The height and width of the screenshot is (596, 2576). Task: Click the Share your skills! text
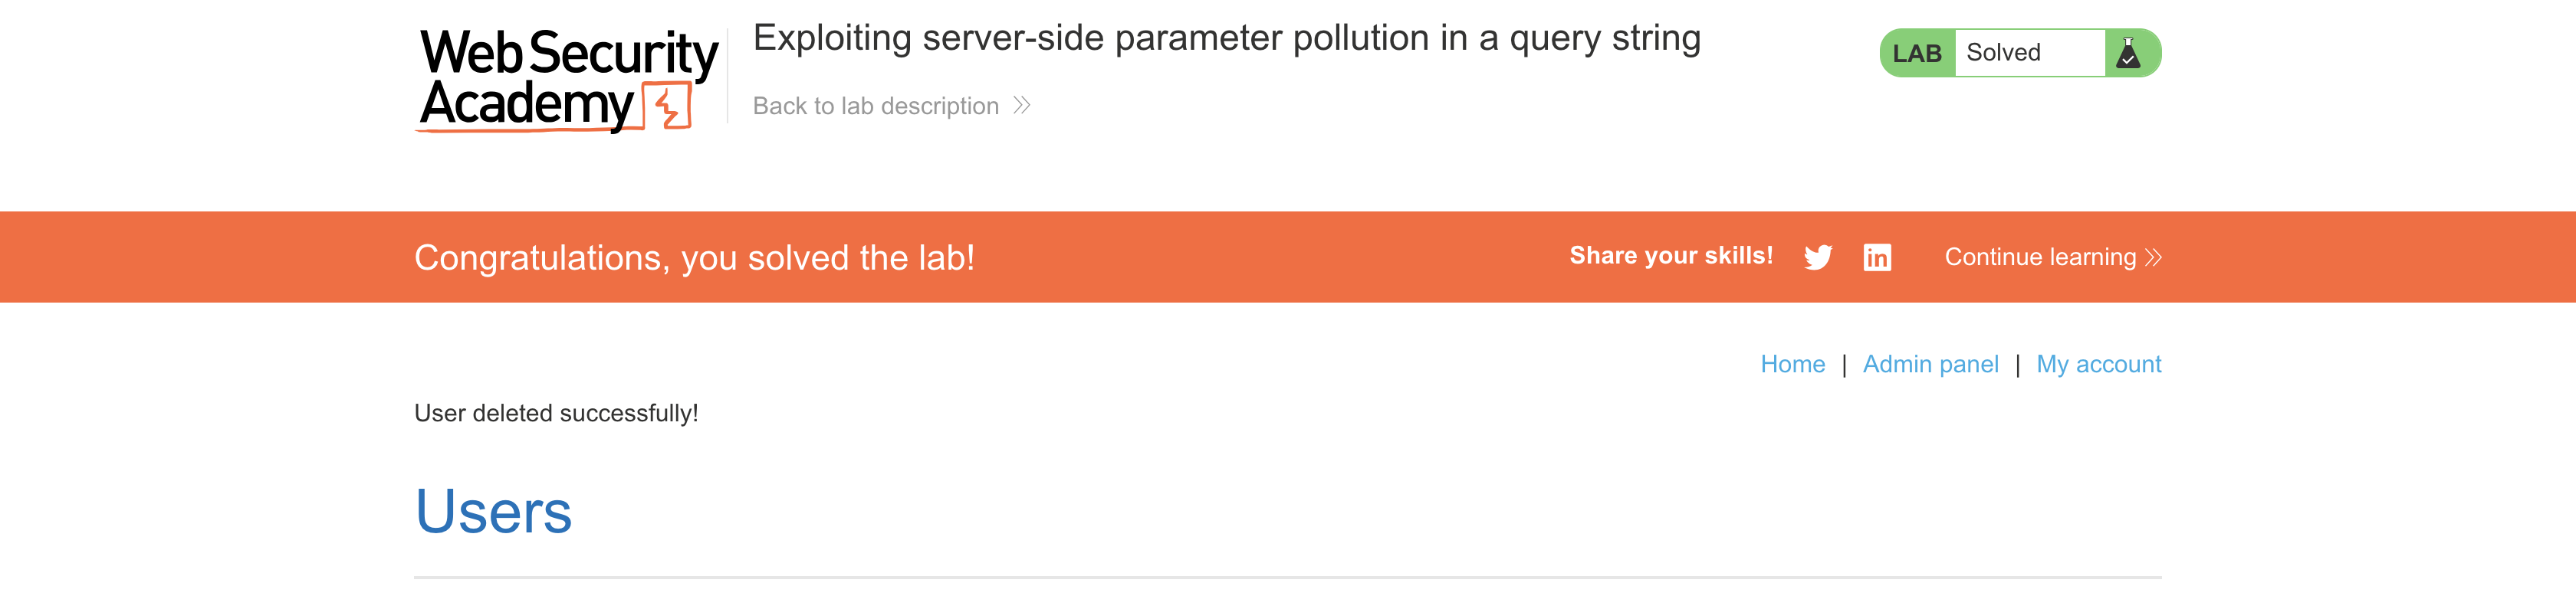pos(1670,256)
